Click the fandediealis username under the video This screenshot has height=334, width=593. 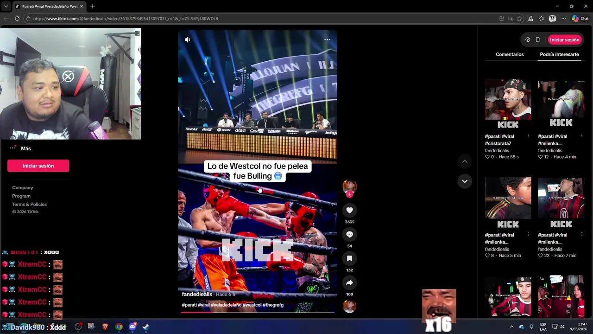pyautogui.click(x=197, y=294)
